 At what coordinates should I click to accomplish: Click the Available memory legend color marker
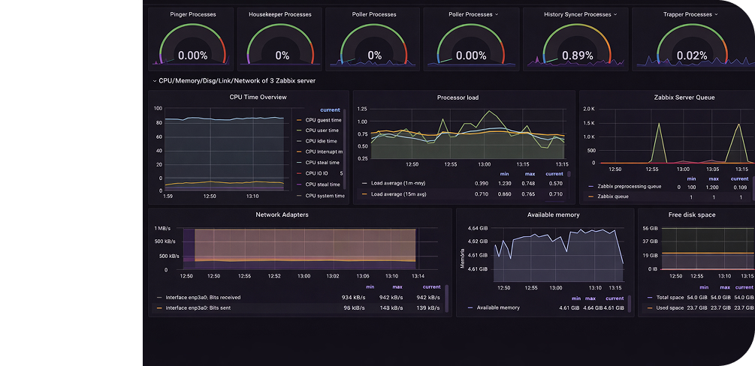470,307
